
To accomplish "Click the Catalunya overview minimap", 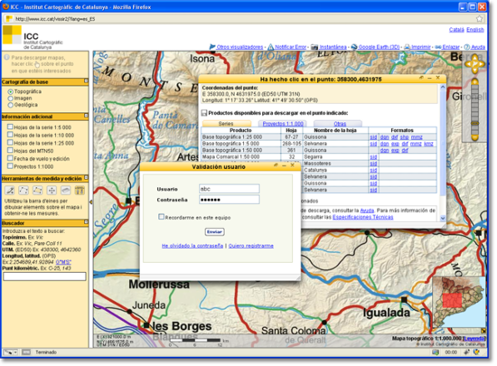I will point(459,302).
